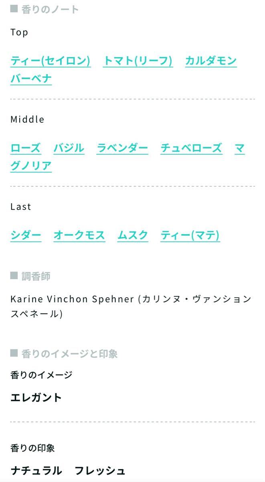Select the カルダモン top note link
This screenshot has width=265, height=482.
pyautogui.click(x=211, y=61)
